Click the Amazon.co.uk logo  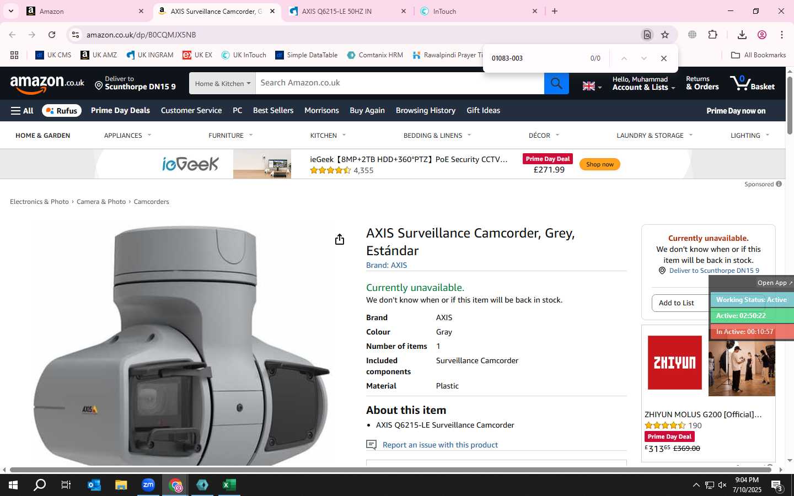click(x=47, y=84)
